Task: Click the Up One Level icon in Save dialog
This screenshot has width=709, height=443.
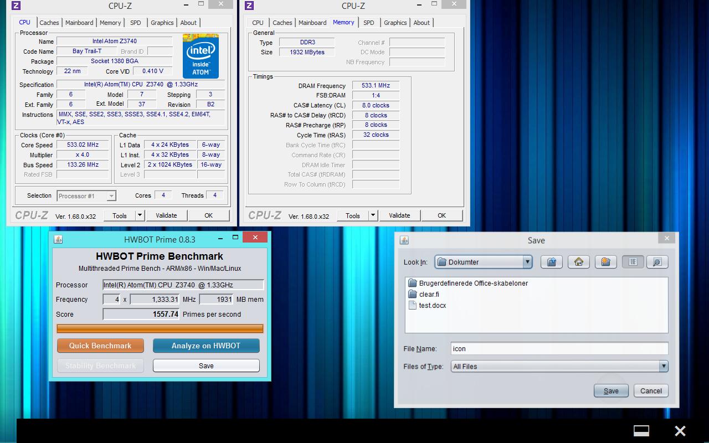Action: 552,262
